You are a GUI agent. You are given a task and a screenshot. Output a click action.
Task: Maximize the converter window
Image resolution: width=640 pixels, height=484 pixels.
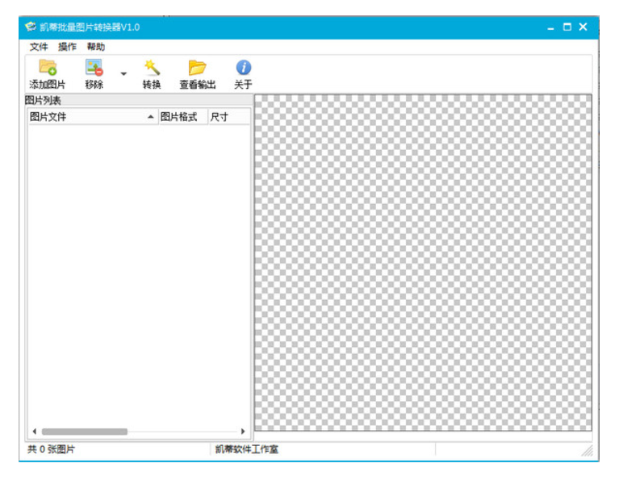point(567,27)
